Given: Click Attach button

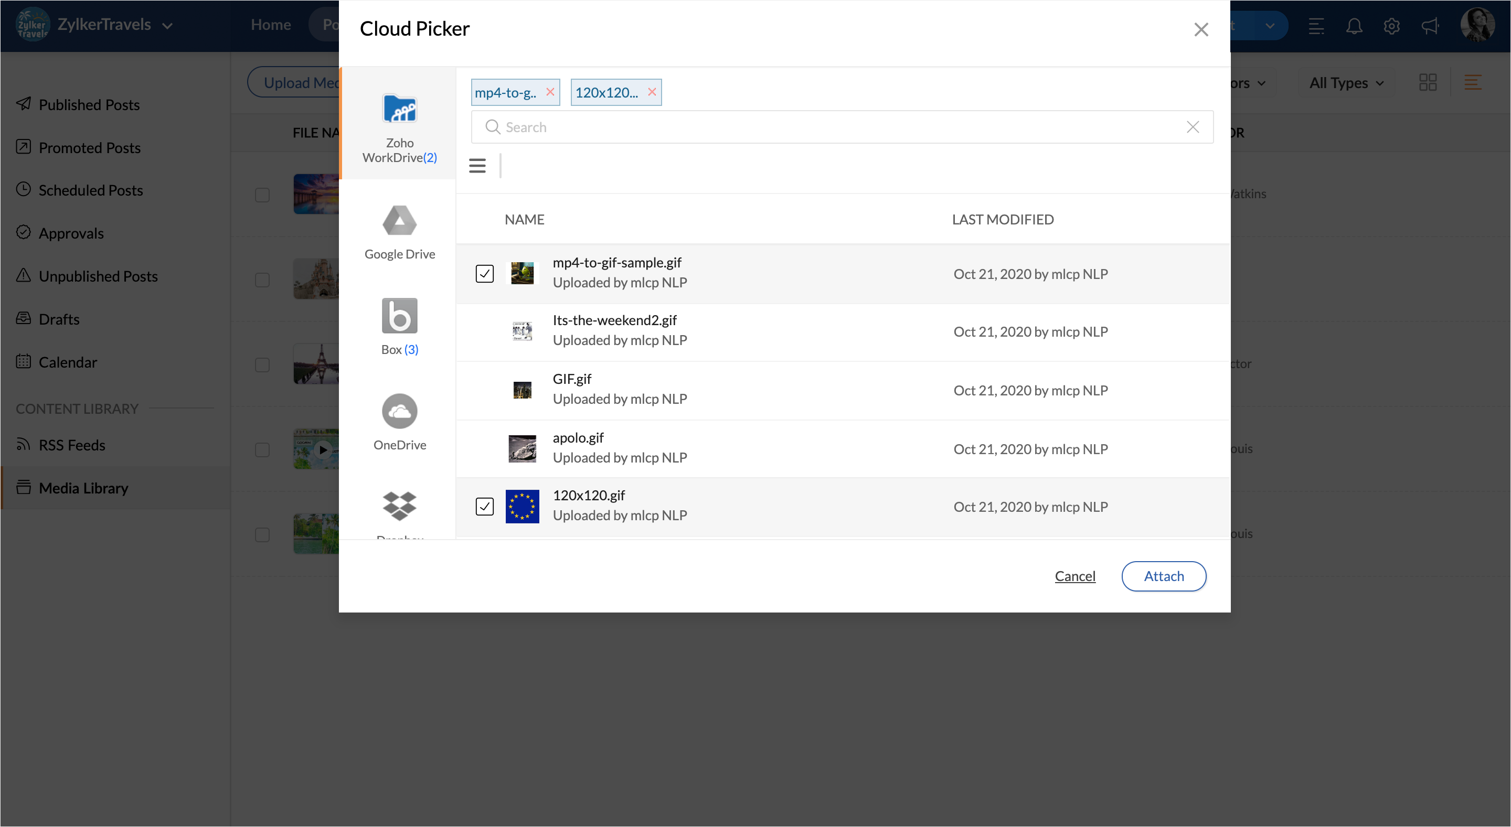Looking at the screenshot, I should point(1164,576).
